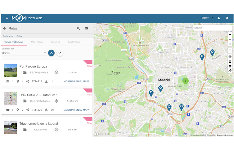Switch to the Favoritas tab

74,42
